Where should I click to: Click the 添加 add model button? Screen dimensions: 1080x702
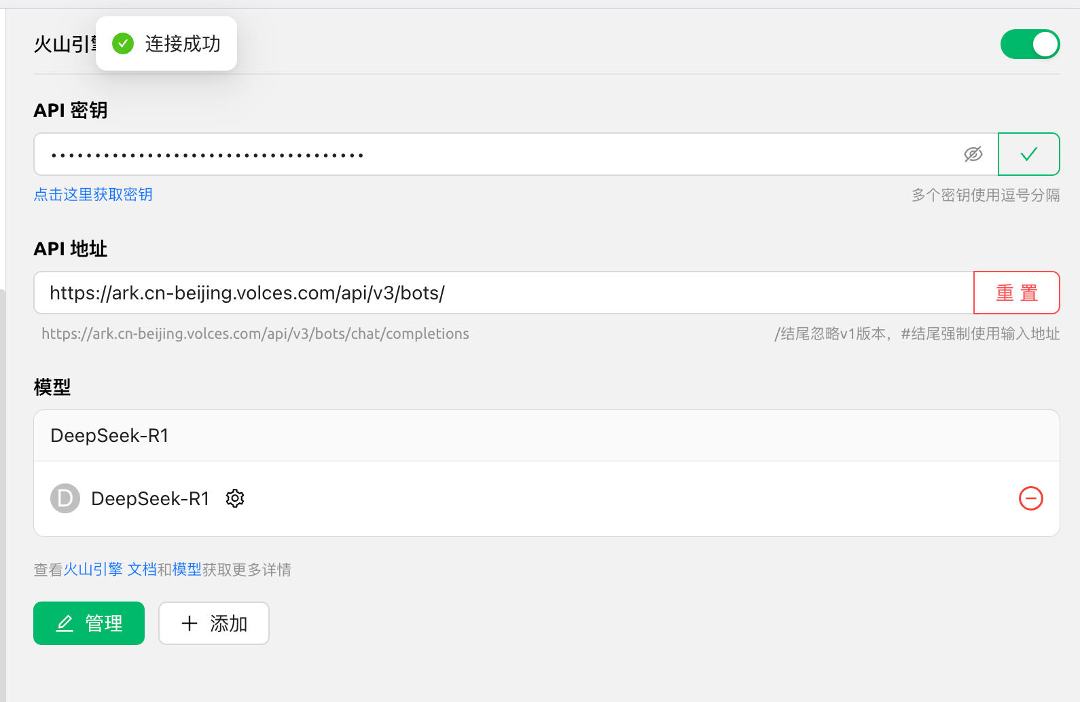[x=214, y=623]
